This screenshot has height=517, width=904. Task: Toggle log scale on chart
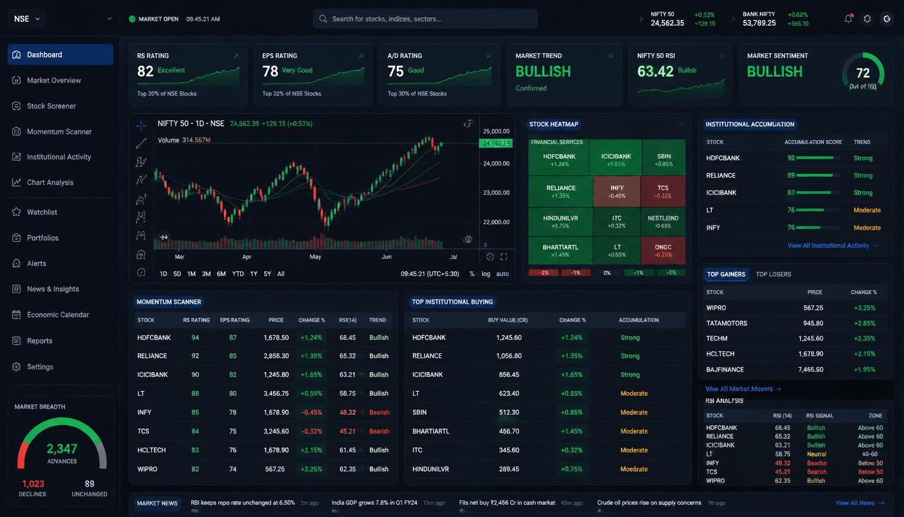tap(486, 274)
